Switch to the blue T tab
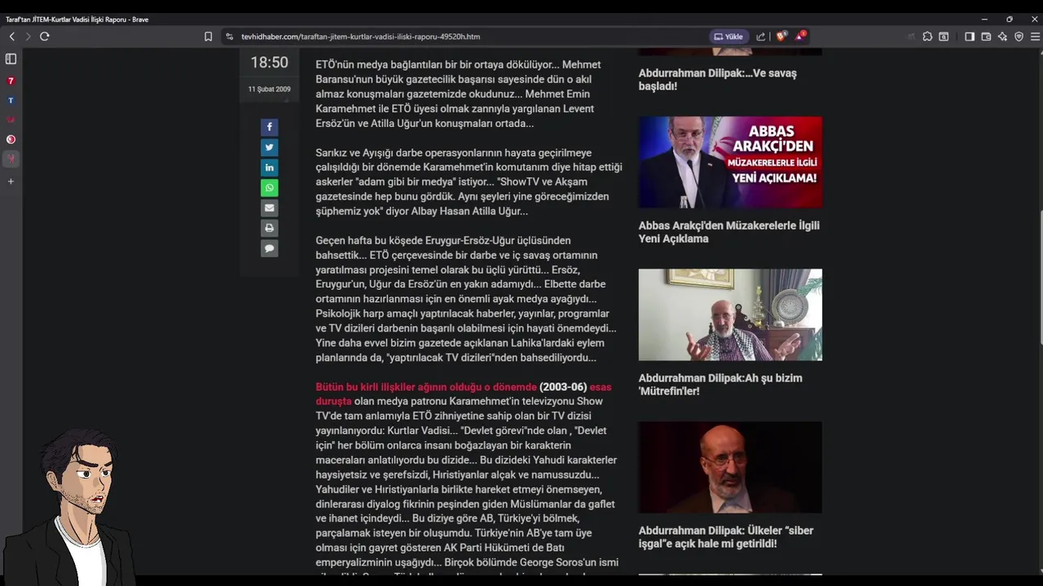The image size is (1043, 586). 11,100
